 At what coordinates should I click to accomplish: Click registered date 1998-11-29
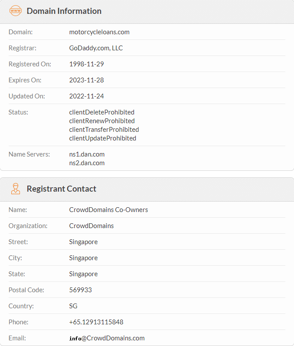(87, 64)
